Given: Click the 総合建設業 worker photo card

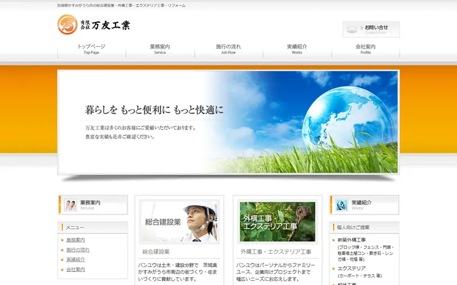Looking at the screenshot, I should 179,222.
